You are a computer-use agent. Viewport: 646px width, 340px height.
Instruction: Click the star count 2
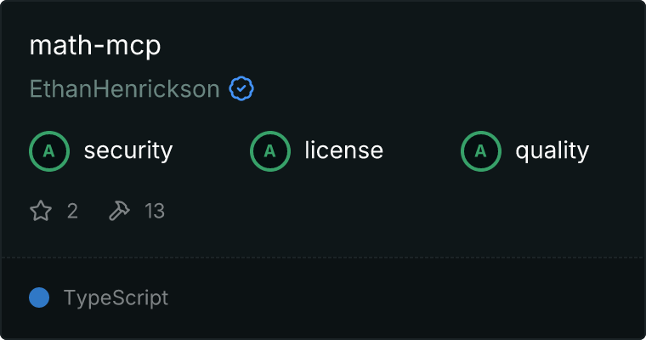pos(72,211)
